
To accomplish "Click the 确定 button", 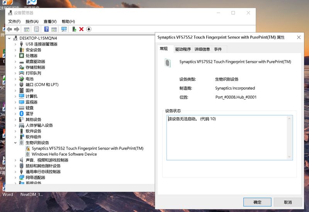I will (x=257, y=202).
